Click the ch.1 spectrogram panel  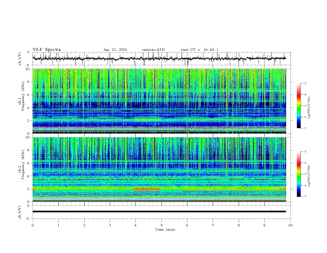point(159,101)
